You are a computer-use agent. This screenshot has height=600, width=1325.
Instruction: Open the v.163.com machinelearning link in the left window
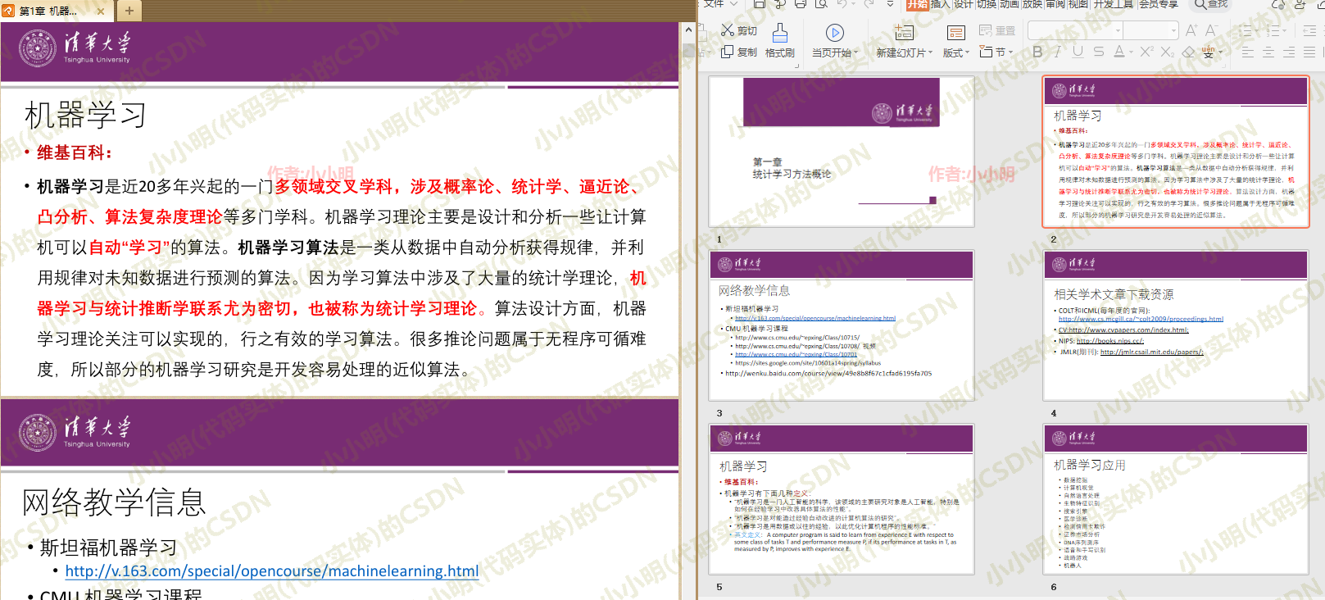click(272, 570)
